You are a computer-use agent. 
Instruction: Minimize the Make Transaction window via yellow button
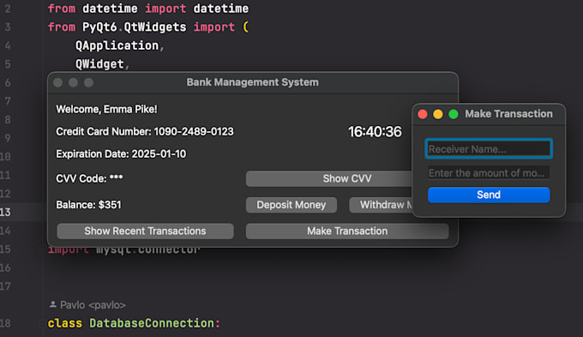(438, 114)
